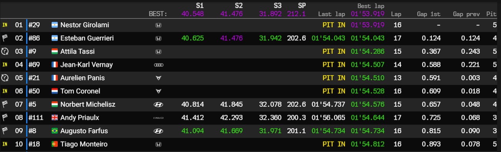Click the Brazil flag beside Augusto Farfus
Viewport: 501px width, 152px height.
click(x=54, y=131)
